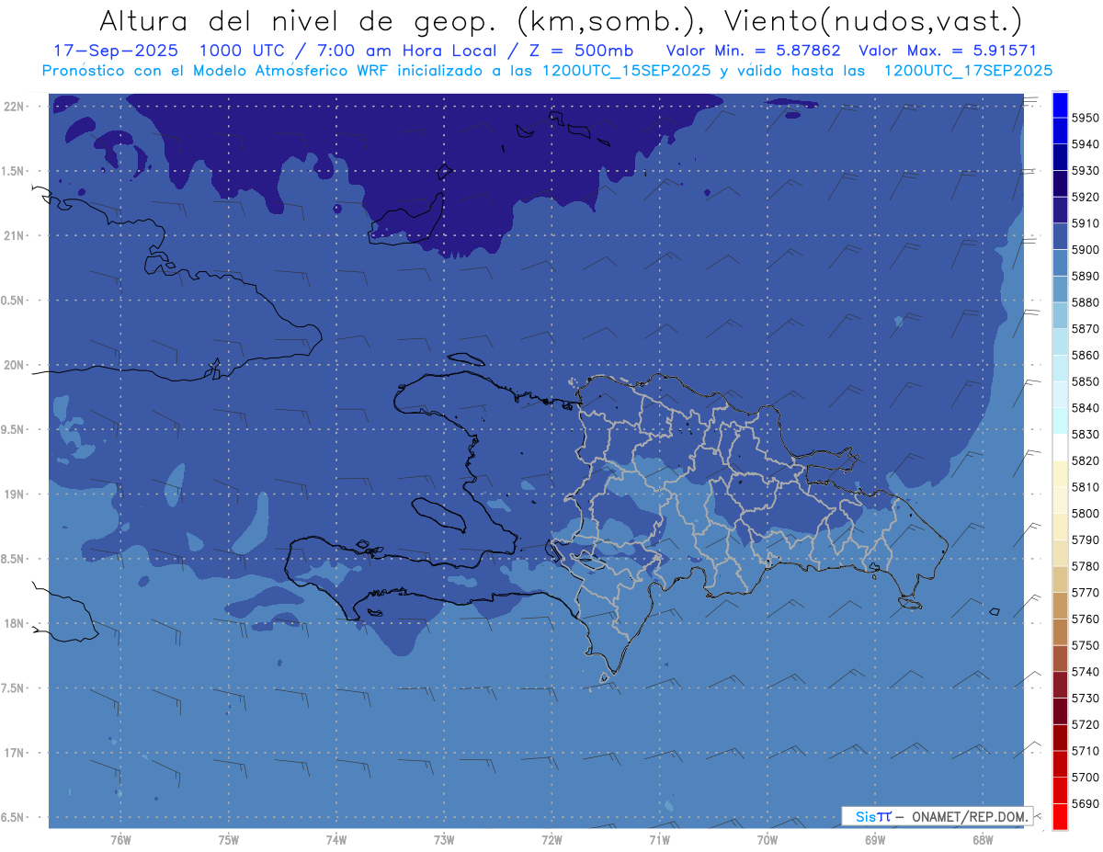Pick the colorbar segment between 5910 and 5920
The image size is (1103, 852).
[1060, 210]
